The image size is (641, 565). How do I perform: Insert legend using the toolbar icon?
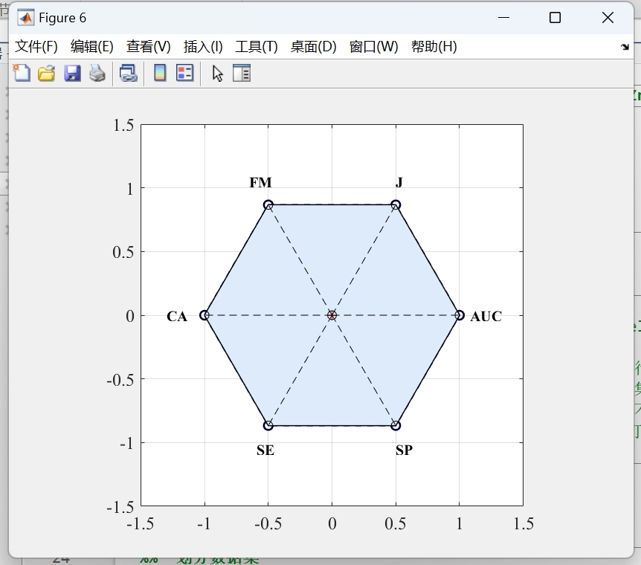(184, 74)
